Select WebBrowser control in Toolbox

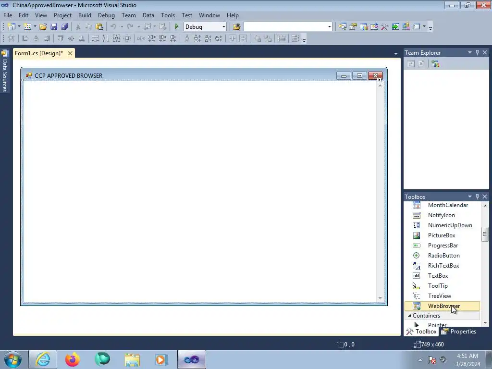click(442, 306)
